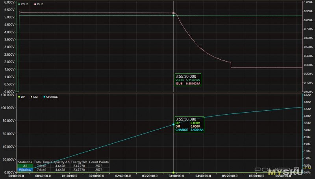Click the Capacity Ah column header
Image resolution: width=315 pixels, height=179 pixels.
(60, 162)
